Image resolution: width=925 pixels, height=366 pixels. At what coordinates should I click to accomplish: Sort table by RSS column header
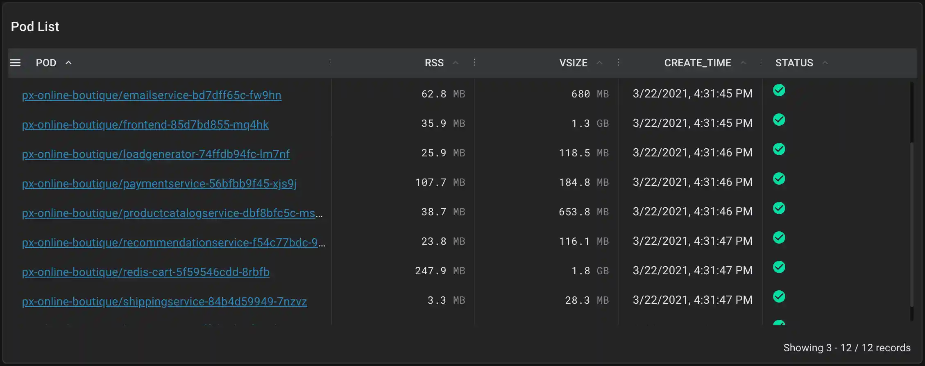(x=434, y=63)
